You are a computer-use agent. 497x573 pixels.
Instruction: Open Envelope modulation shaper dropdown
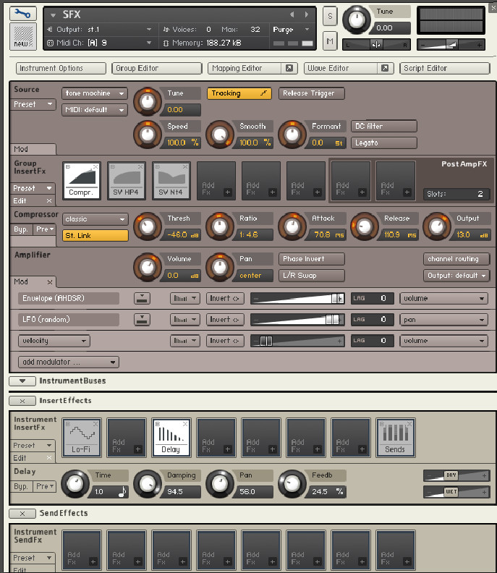tap(185, 299)
